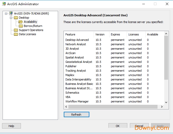The height and width of the screenshot is (134, 173).
Task: Click the Cancel button
Action: (139, 126)
